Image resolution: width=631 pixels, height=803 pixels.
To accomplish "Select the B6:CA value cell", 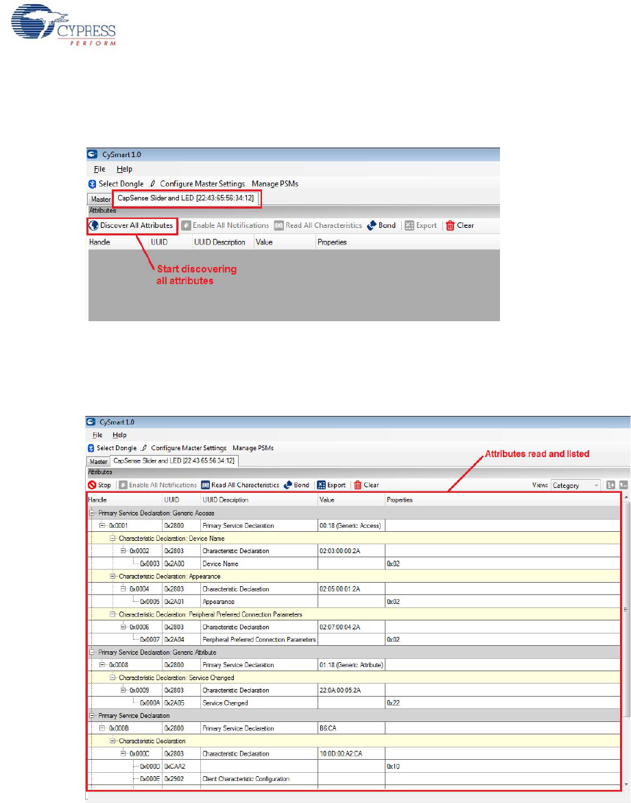I will tap(351, 728).
